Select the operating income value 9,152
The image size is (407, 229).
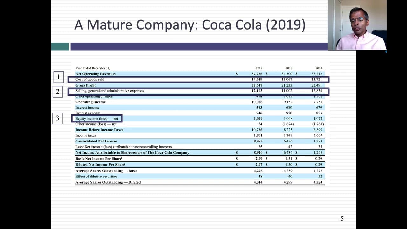click(x=288, y=102)
